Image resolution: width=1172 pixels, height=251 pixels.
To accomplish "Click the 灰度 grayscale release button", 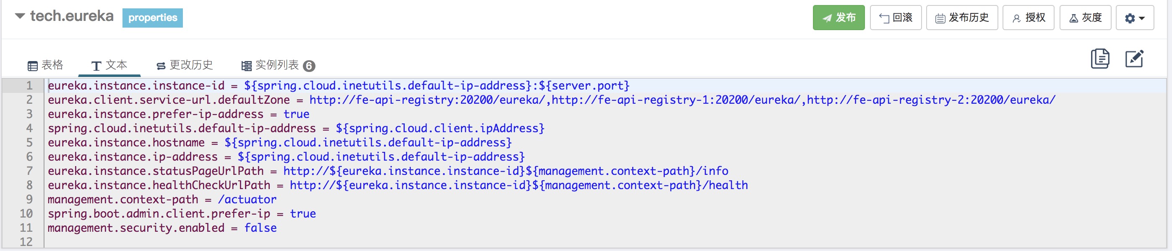I will 1085,18.
